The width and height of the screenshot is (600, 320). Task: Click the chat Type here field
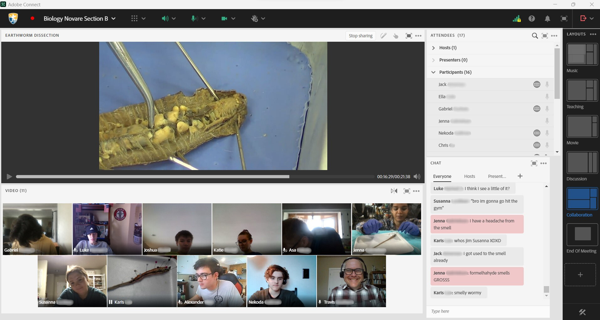pos(488,311)
